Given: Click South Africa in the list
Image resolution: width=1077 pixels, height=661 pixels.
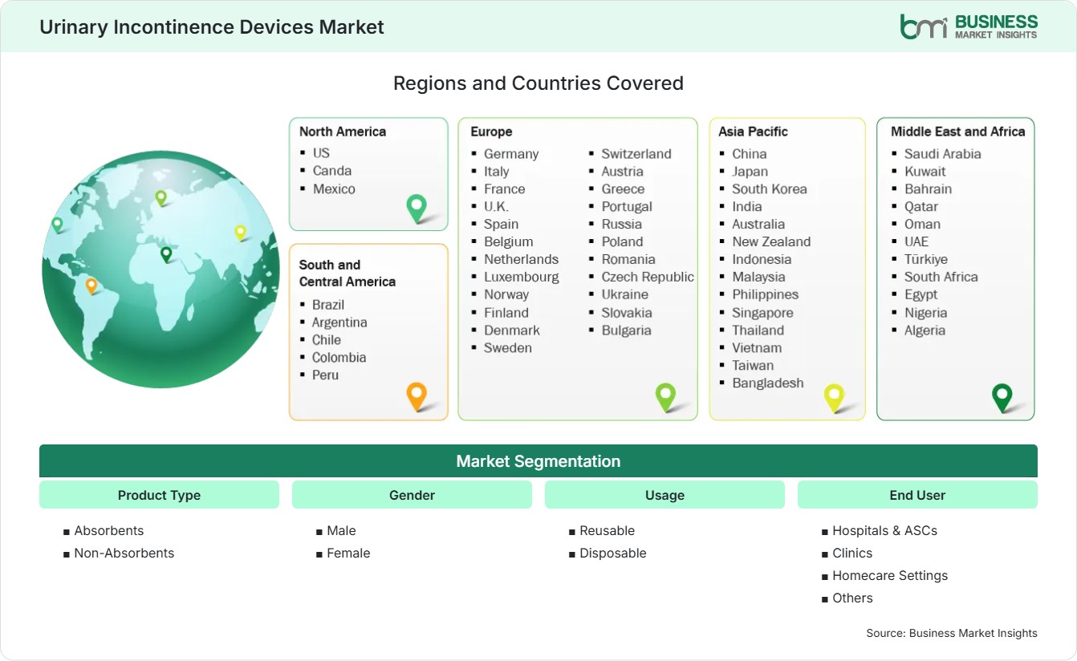Looking at the screenshot, I should coord(941,277).
